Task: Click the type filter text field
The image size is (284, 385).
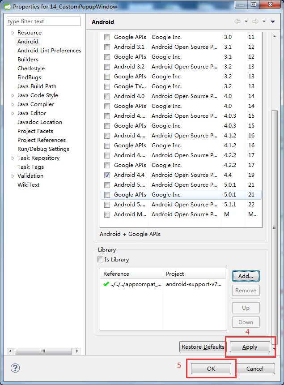Action: point(44,21)
